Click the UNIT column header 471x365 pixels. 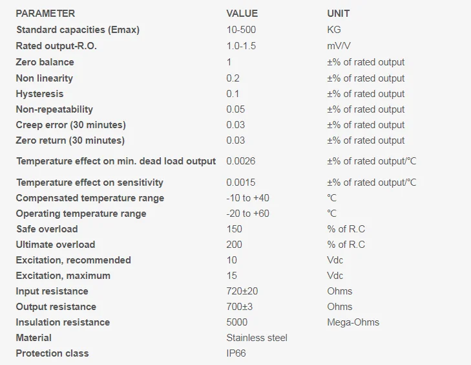point(339,14)
